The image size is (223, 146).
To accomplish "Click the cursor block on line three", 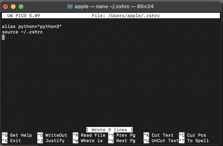I will pos(3,37).
